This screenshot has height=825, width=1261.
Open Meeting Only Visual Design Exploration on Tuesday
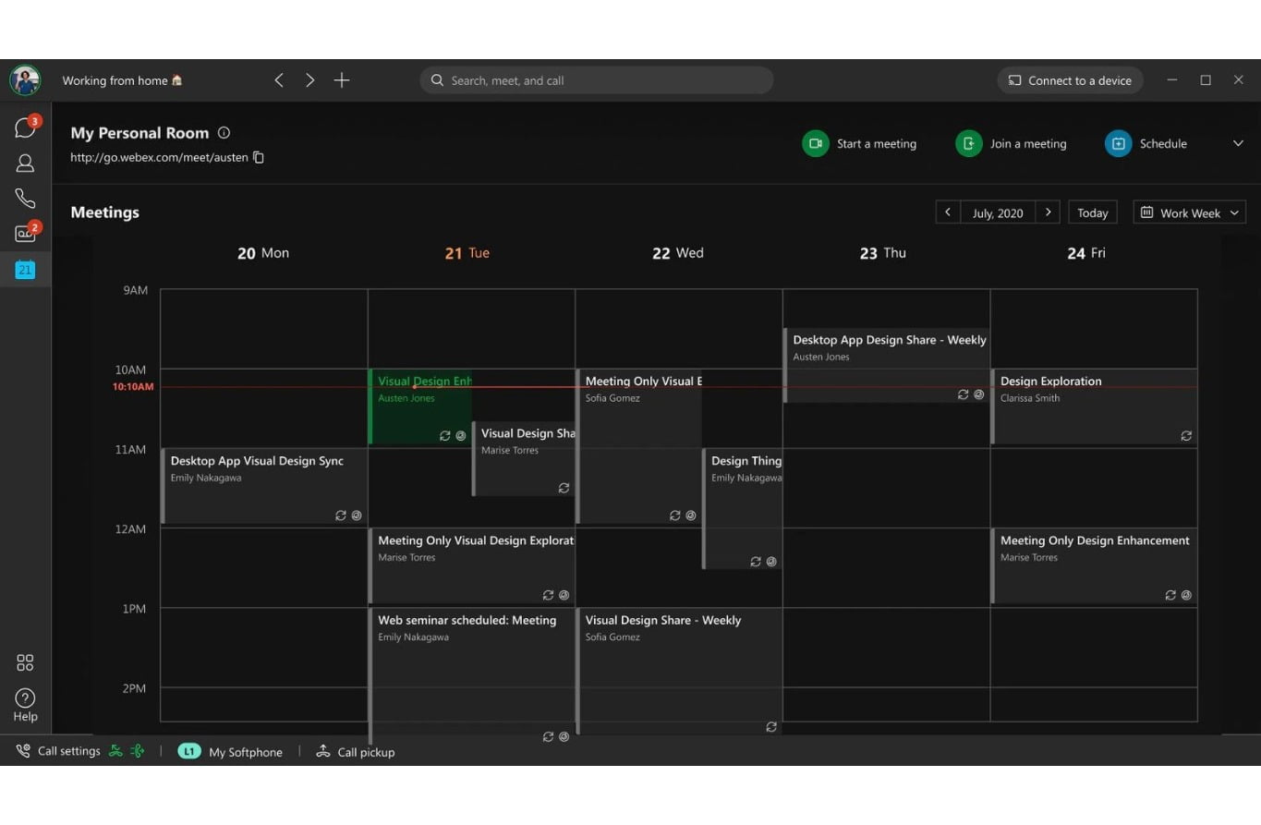point(472,566)
